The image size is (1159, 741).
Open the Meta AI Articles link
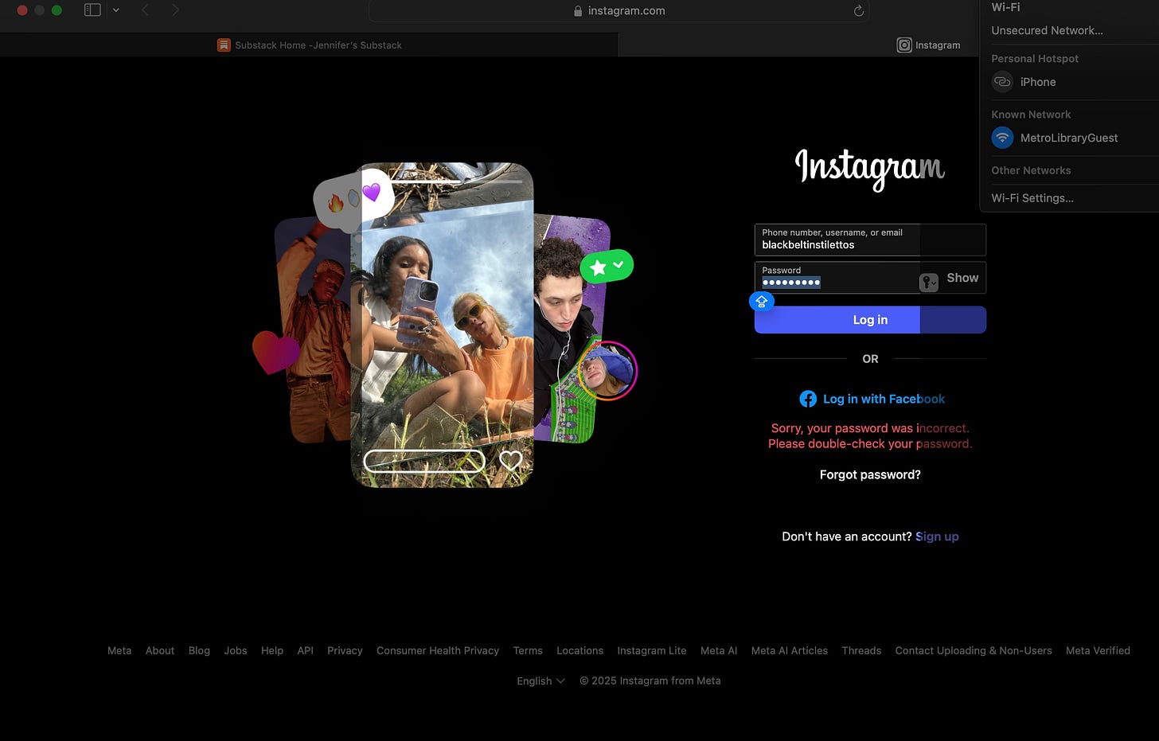pyautogui.click(x=790, y=650)
